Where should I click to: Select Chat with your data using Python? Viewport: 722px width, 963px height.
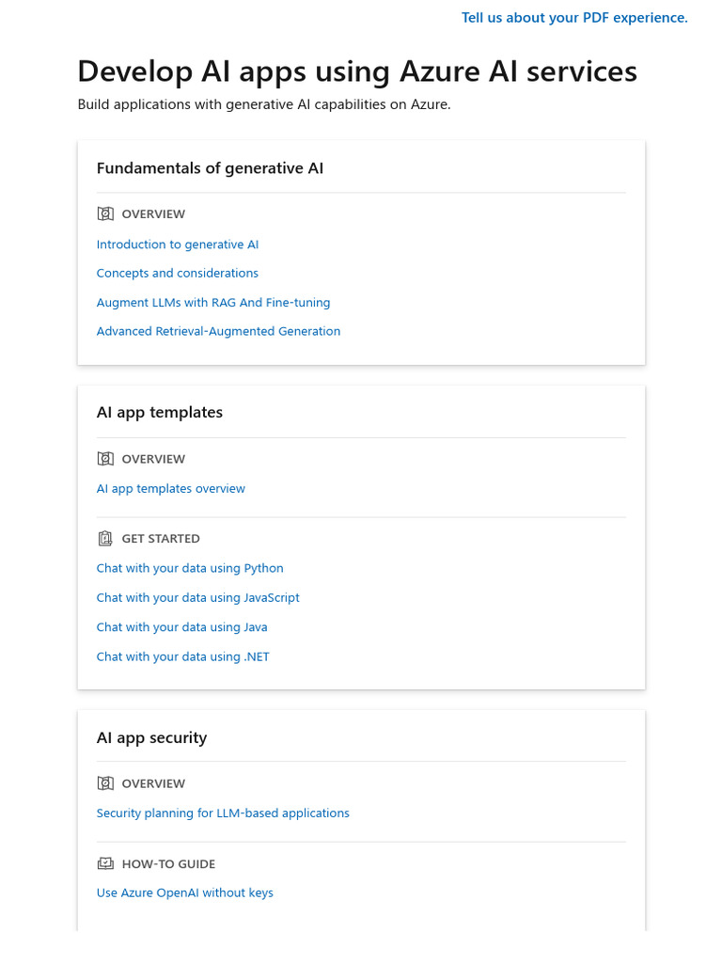tap(190, 569)
